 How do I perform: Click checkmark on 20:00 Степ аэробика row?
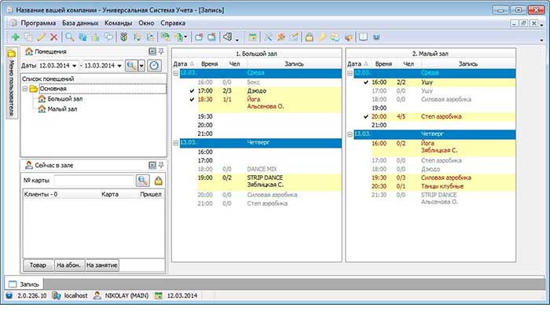[x=366, y=116]
